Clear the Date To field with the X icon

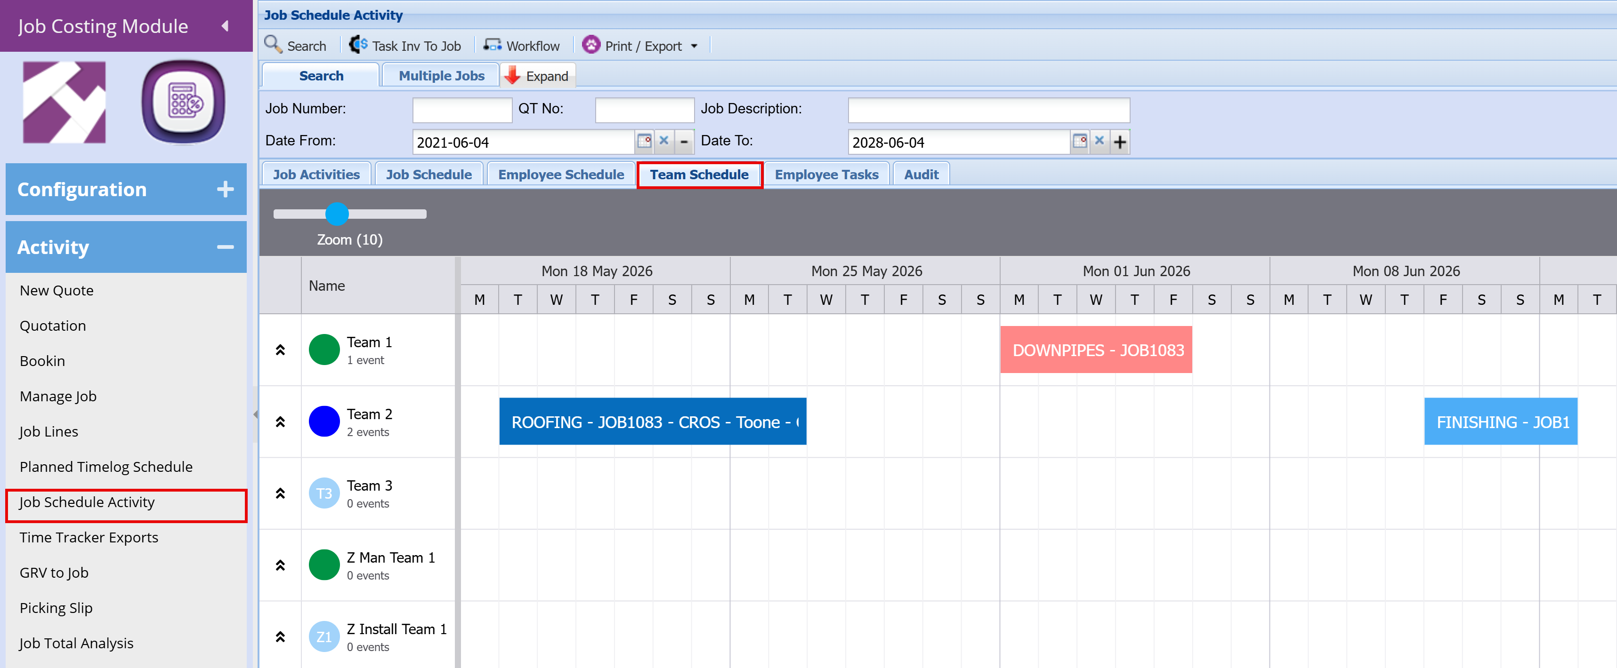1099,141
